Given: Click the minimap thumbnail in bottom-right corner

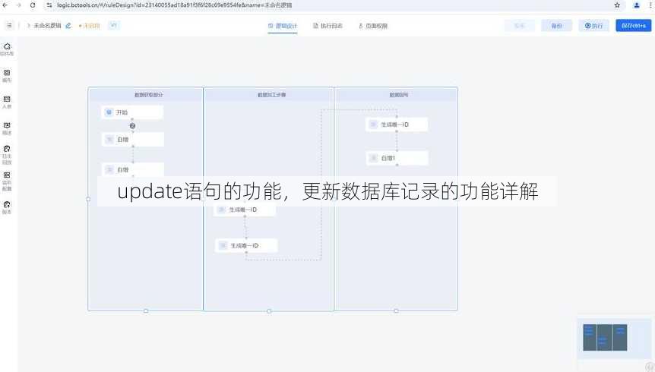Looking at the screenshot, I should [x=605, y=337].
